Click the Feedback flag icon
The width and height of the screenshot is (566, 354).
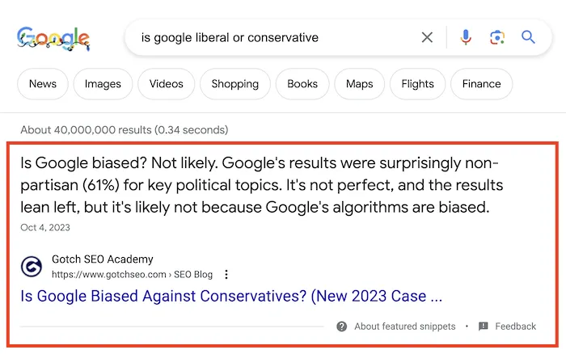click(483, 327)
